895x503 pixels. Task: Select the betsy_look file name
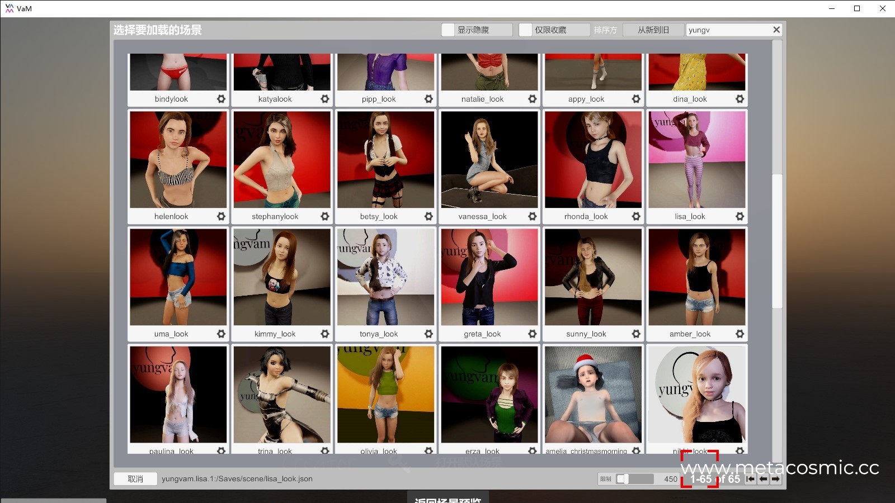tap(379, 216)
